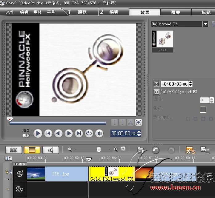Select the overlay track icon
The width and height of the screenshot is (215, 198).
(19, 189)
